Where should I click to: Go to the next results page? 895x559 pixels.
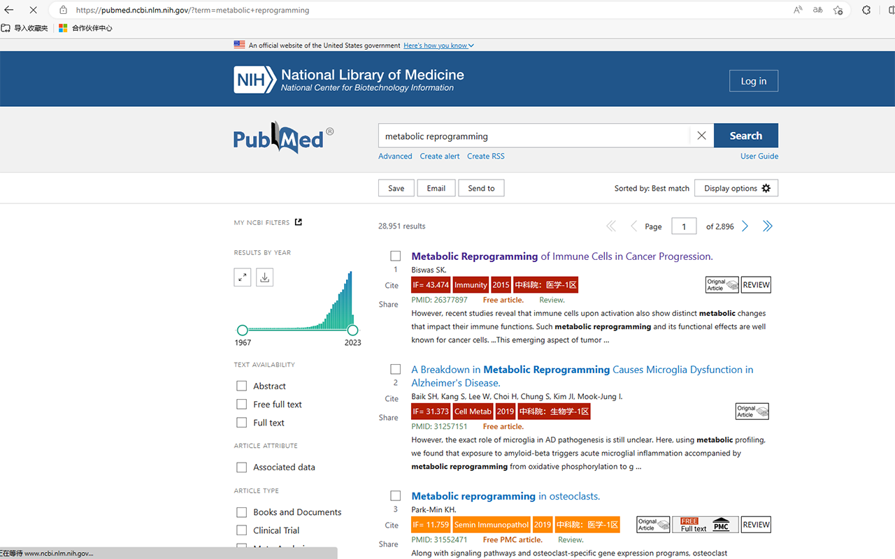(x=745, y=226)
